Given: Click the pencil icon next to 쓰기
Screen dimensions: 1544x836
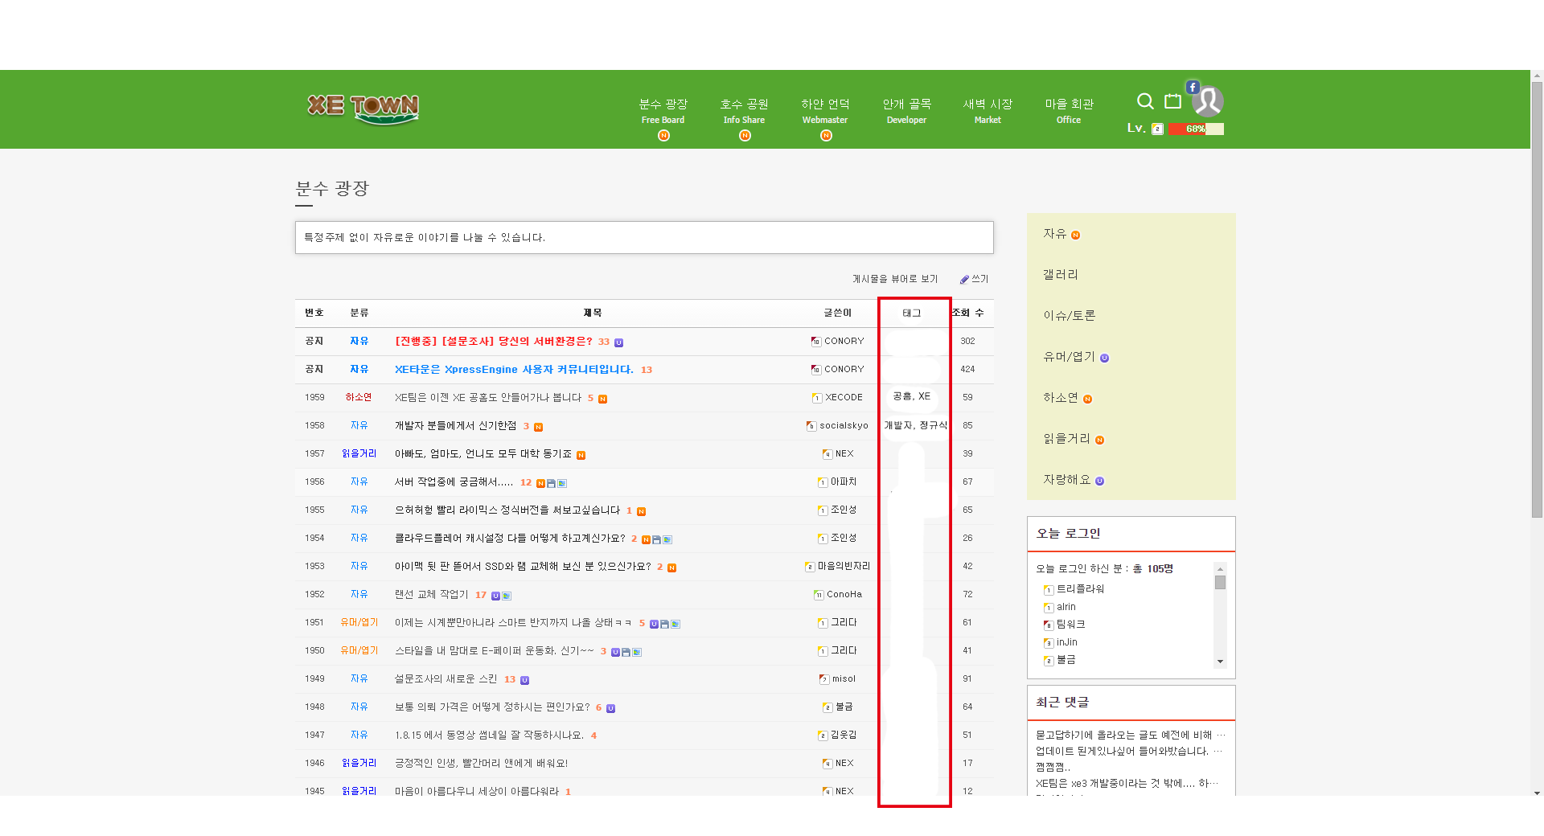Looking at the screenshot, I should pos(964,279).
